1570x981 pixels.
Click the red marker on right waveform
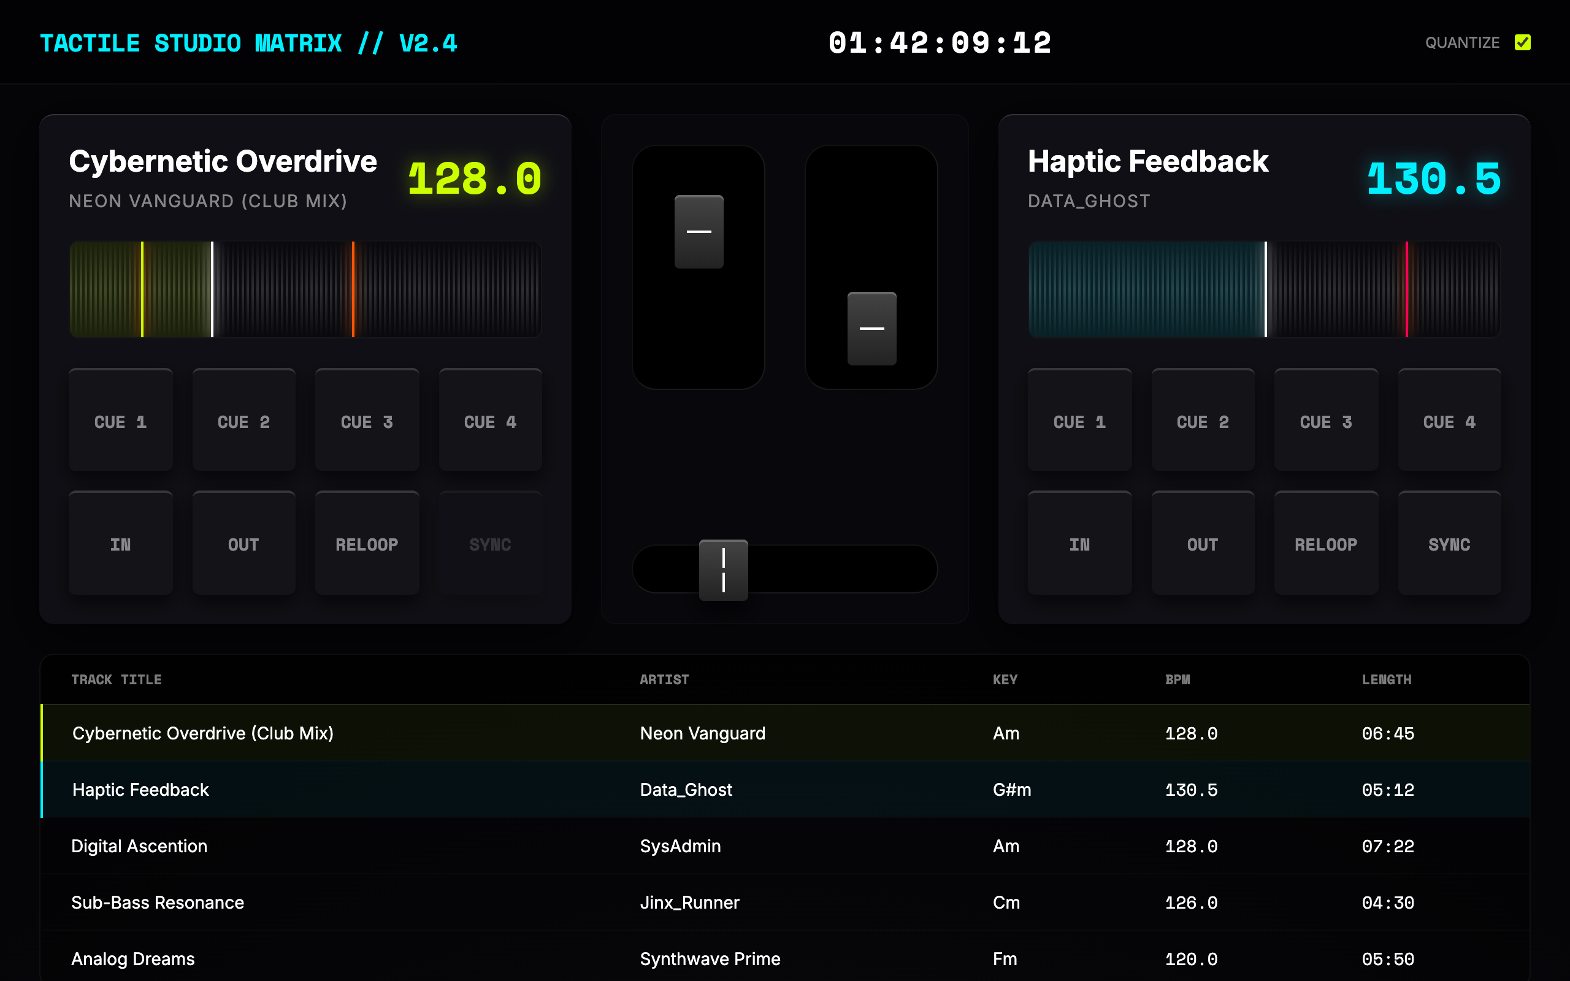[1406, 289]
